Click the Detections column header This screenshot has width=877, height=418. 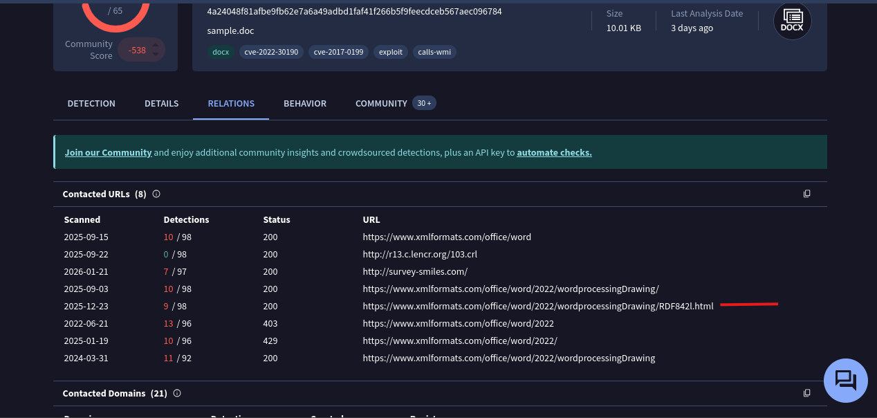(186, 219)
